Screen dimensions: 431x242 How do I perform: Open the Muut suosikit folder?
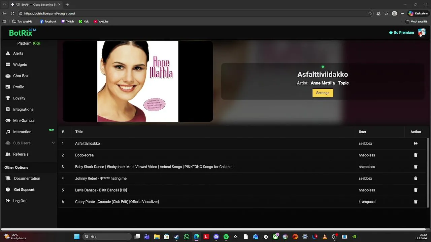coord(416,22)
